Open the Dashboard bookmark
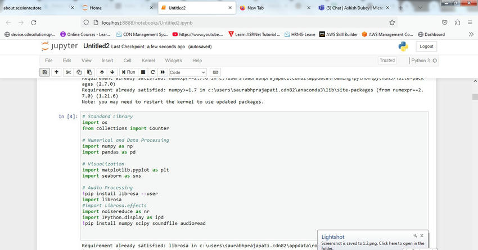 click(435, 34)
